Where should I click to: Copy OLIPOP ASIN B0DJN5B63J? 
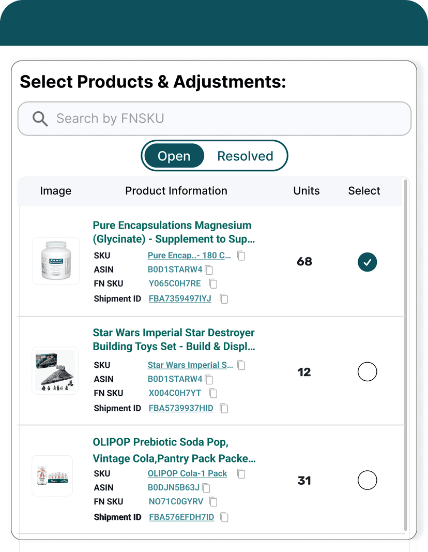coord(206,488)
